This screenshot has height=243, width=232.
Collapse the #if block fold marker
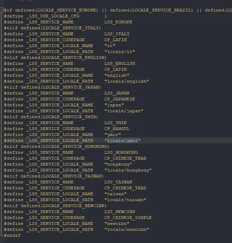coord(2,10)
